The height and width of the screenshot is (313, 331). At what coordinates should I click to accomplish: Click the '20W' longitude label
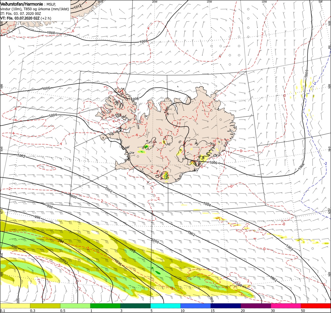pos(155,2)
